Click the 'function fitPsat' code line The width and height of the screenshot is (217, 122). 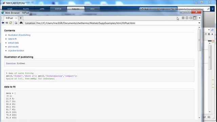16,63
